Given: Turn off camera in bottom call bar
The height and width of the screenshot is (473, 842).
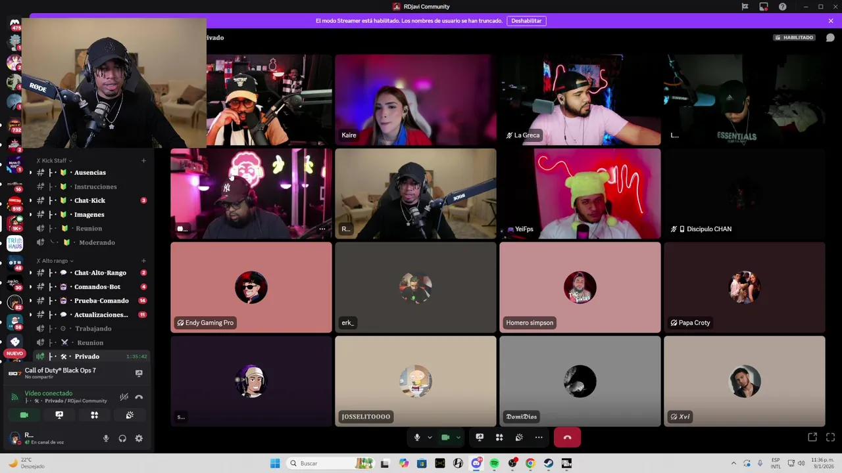Looking at the screenshot, I should [445, 438].
